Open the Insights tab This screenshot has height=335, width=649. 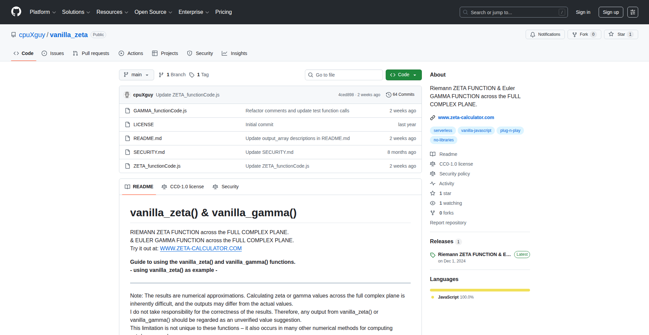235,53
